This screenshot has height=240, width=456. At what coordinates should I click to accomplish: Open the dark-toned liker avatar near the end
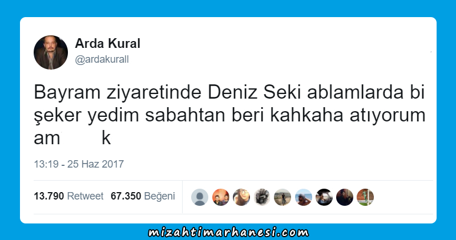point(345,197)
